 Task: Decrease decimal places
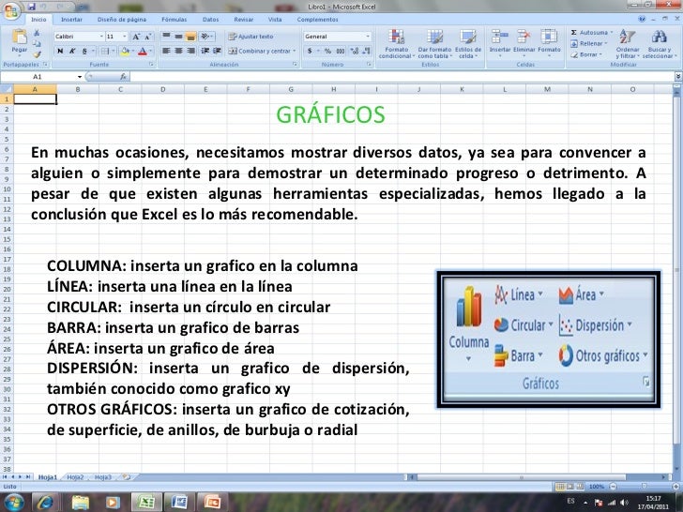pos(367,51)
